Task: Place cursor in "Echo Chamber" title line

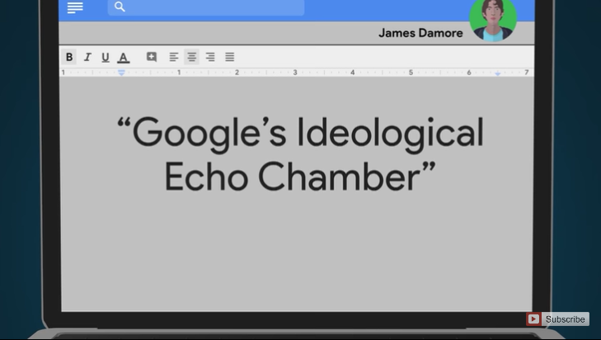Action: tap(300, 177)
